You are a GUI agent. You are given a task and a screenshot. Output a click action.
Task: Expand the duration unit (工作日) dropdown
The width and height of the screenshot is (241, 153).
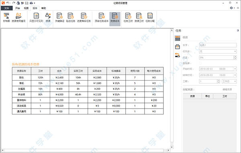[235, 81]
